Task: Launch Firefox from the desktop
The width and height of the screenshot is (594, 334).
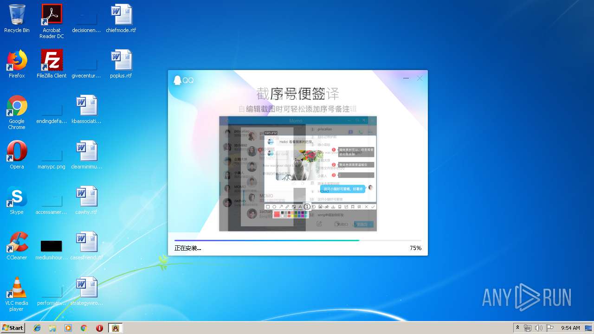Action: click(x=17, y=64)
